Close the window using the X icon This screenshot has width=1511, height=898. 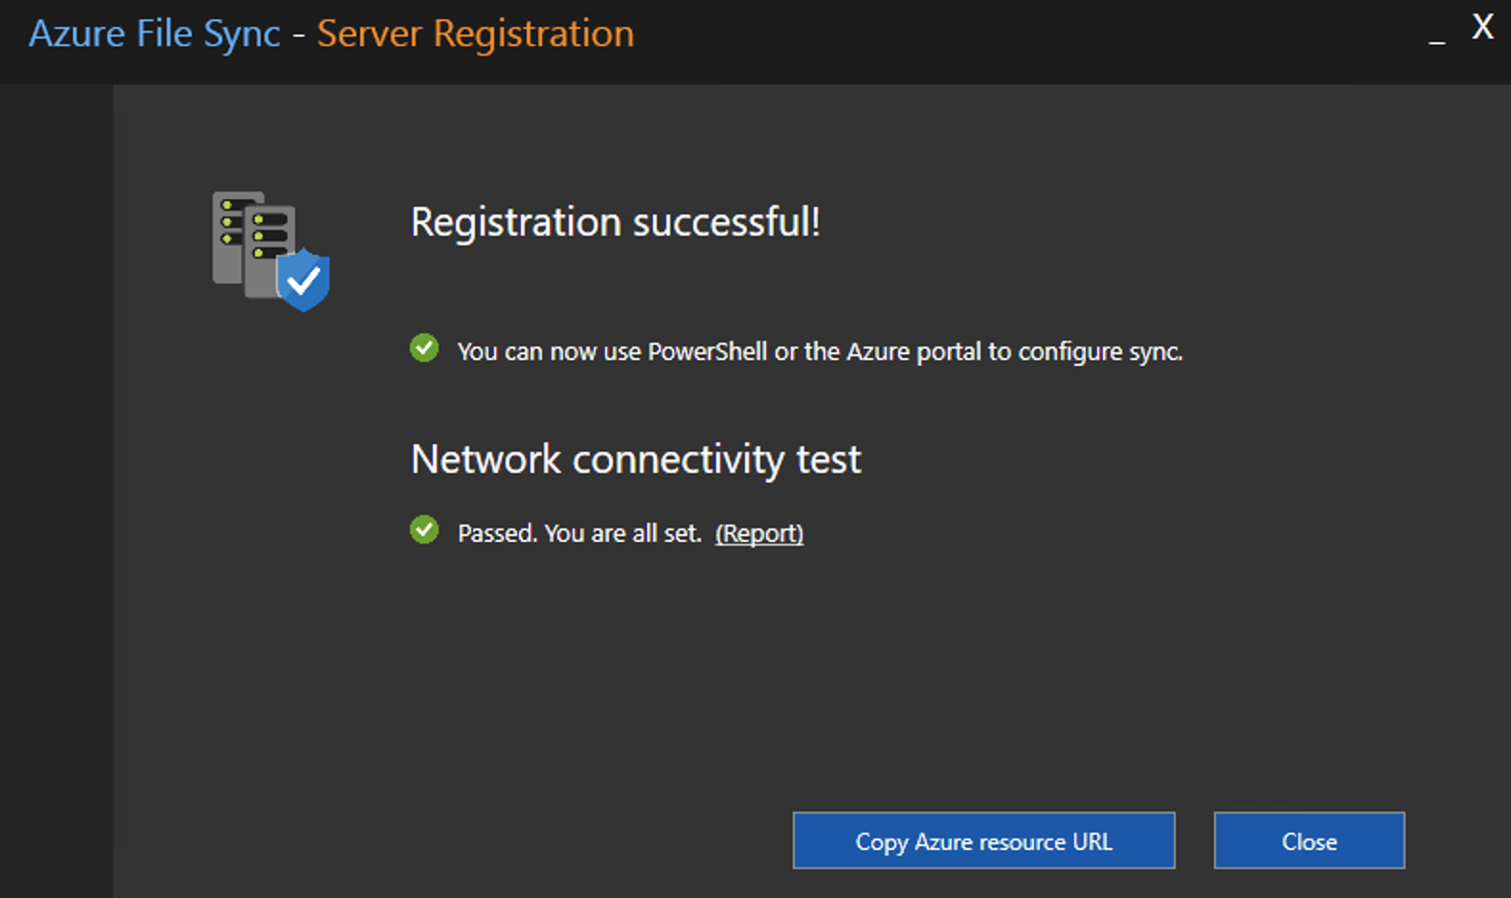pyautogui.click(x=1482, y=27)
